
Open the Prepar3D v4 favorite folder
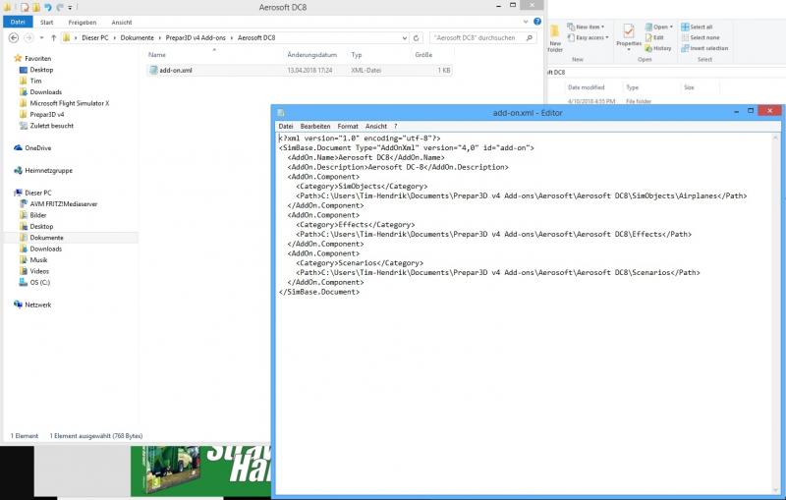tap(46, 114)
